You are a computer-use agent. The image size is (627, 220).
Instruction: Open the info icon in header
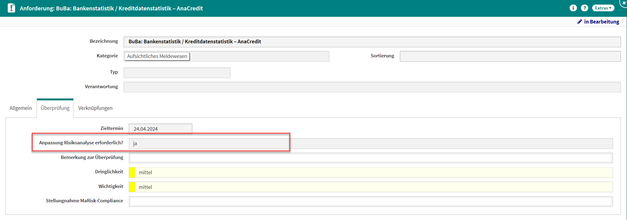[x=573, y=8]
